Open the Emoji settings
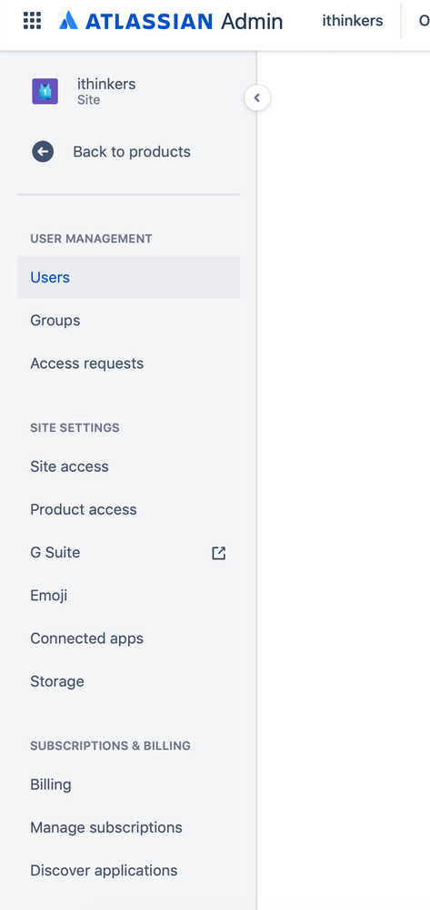The image size is (430, 910). pos(129,596)
